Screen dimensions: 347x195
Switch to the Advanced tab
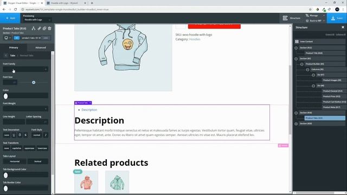click(41, 48)
